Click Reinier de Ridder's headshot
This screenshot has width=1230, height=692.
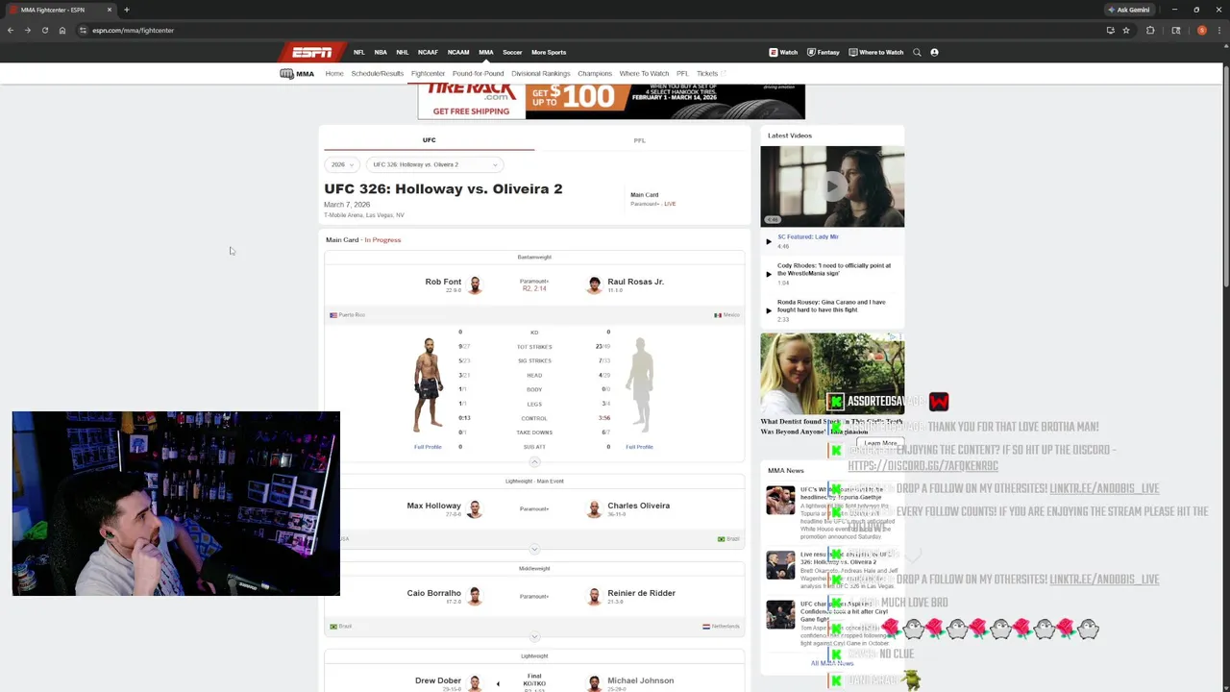[594, 596]
